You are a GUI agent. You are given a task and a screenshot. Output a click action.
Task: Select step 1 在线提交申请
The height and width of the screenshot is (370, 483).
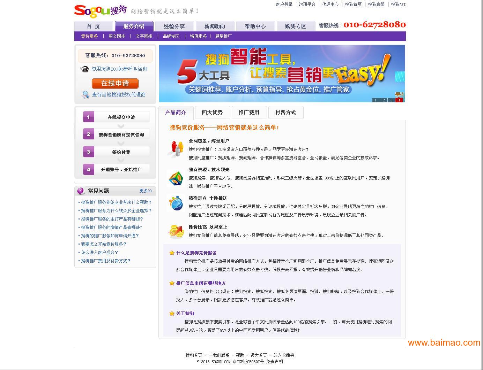coord(116,117)
